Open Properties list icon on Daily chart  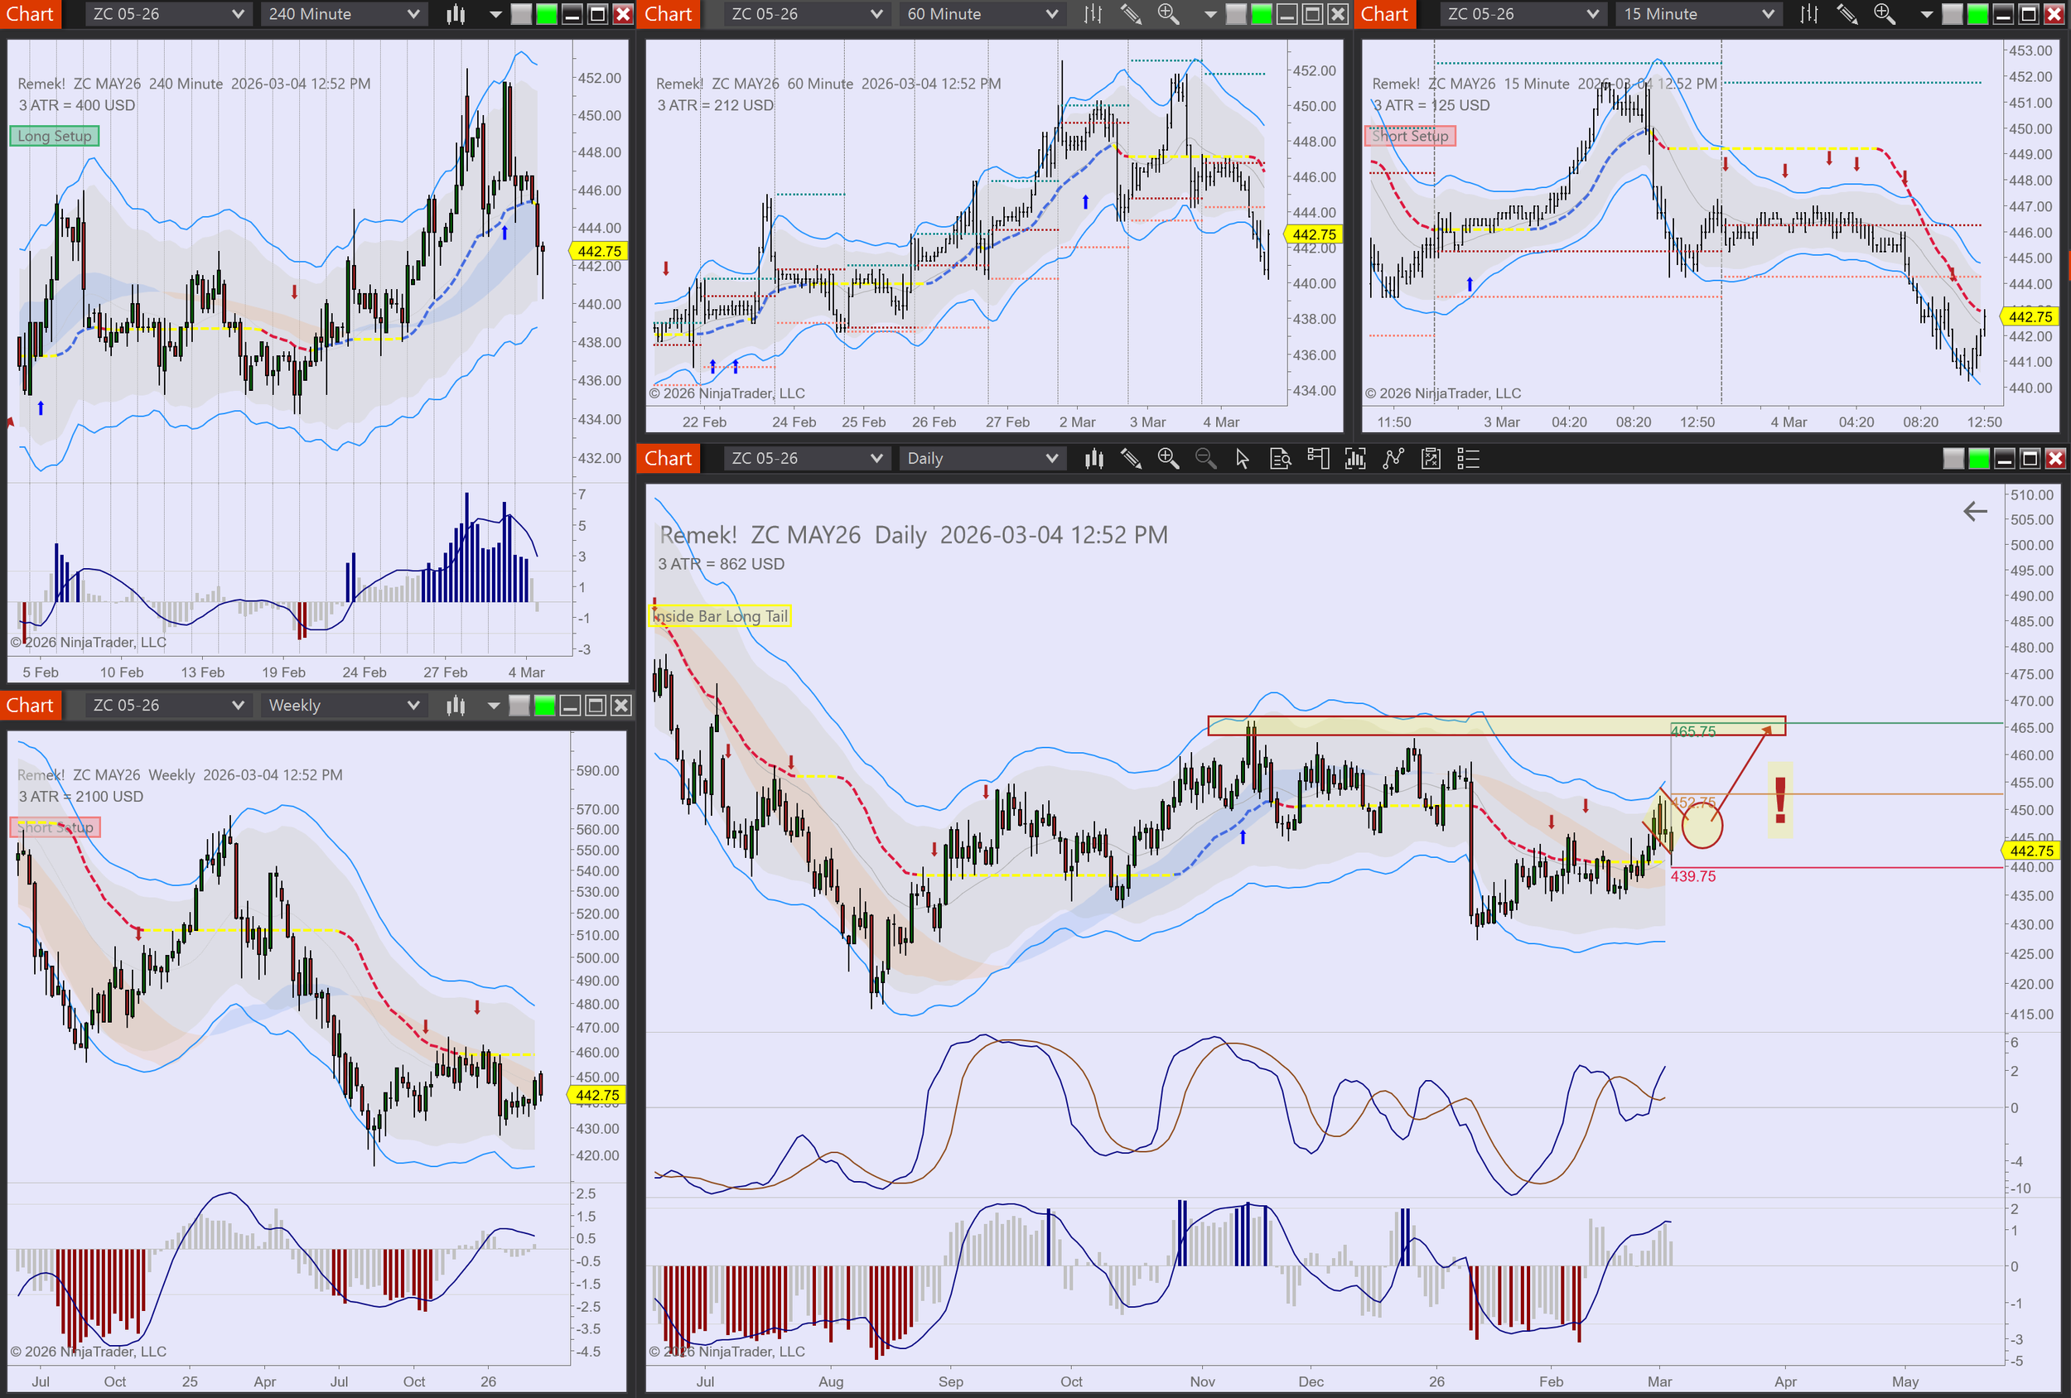pyautogui.click(x=1467, y=459)
